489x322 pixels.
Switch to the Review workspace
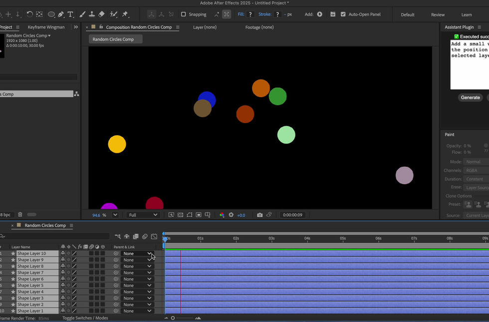[x=438, y=14]
